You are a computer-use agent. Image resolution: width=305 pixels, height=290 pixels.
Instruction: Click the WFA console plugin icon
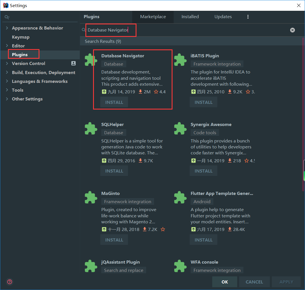180,266
